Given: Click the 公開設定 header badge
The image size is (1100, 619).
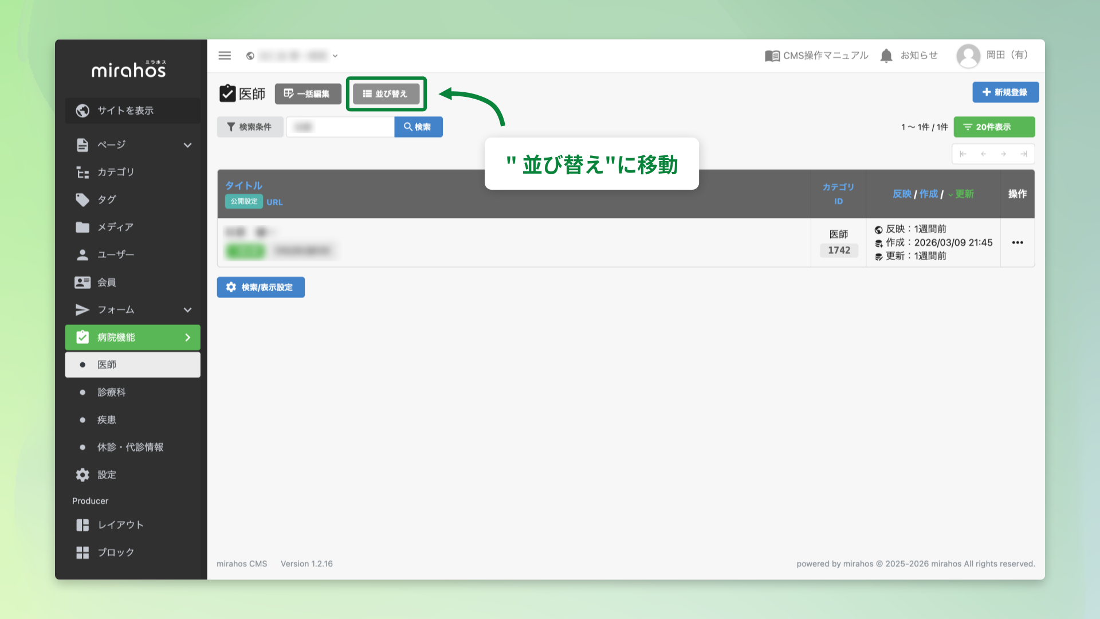Looking at the screenshot, I should click(x=244, y=202).
